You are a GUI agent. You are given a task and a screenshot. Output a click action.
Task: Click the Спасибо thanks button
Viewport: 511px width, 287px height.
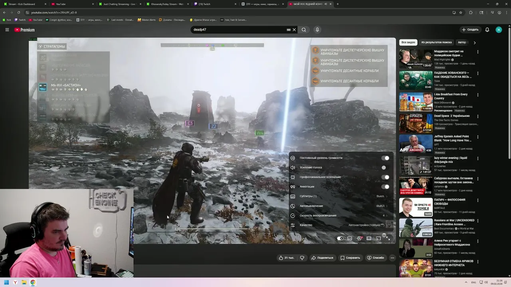click(376, 258)
